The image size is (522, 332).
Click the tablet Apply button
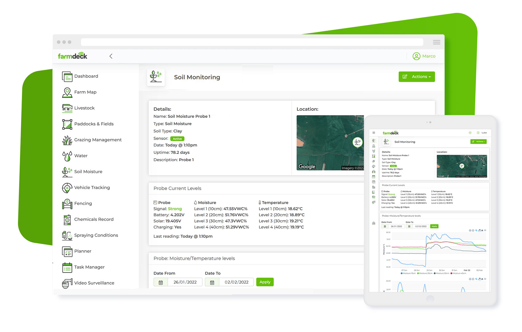(x=434, y=226)
